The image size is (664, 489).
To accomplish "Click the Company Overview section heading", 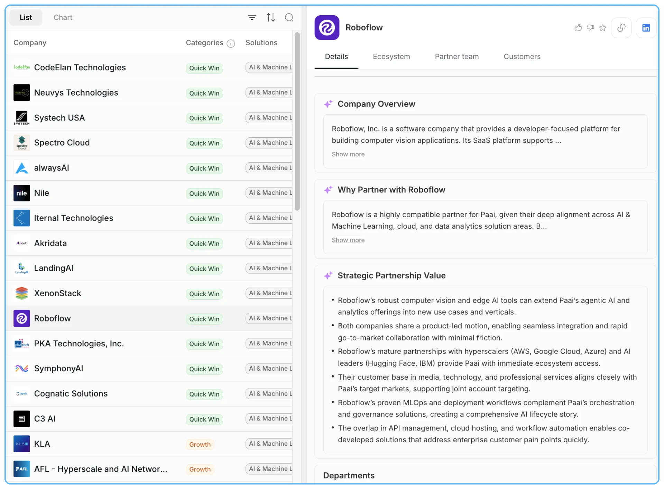I will tap(376, 104).
